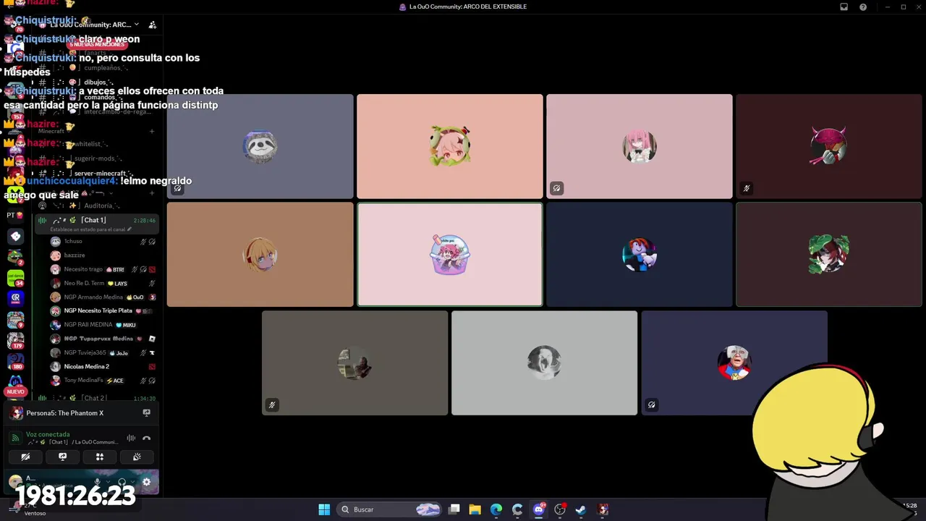Select voice member hazzire

coord(103,255)
